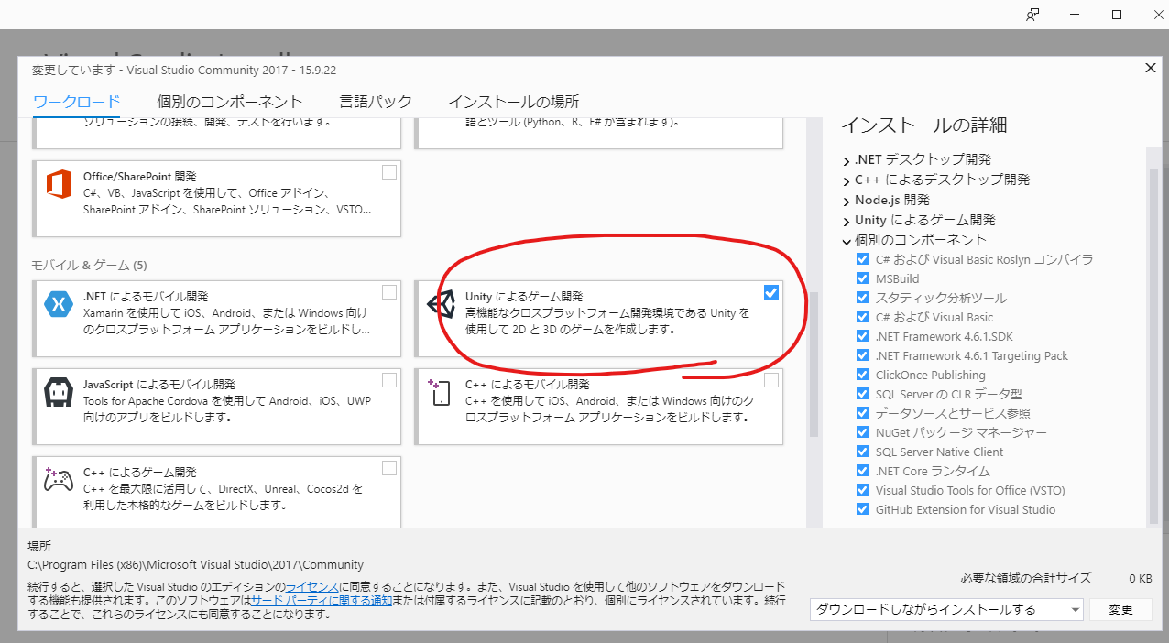Uncheck the MSBuild component checkbox
This screenshot has width=1169, height=643.
[x=862, y=278]
